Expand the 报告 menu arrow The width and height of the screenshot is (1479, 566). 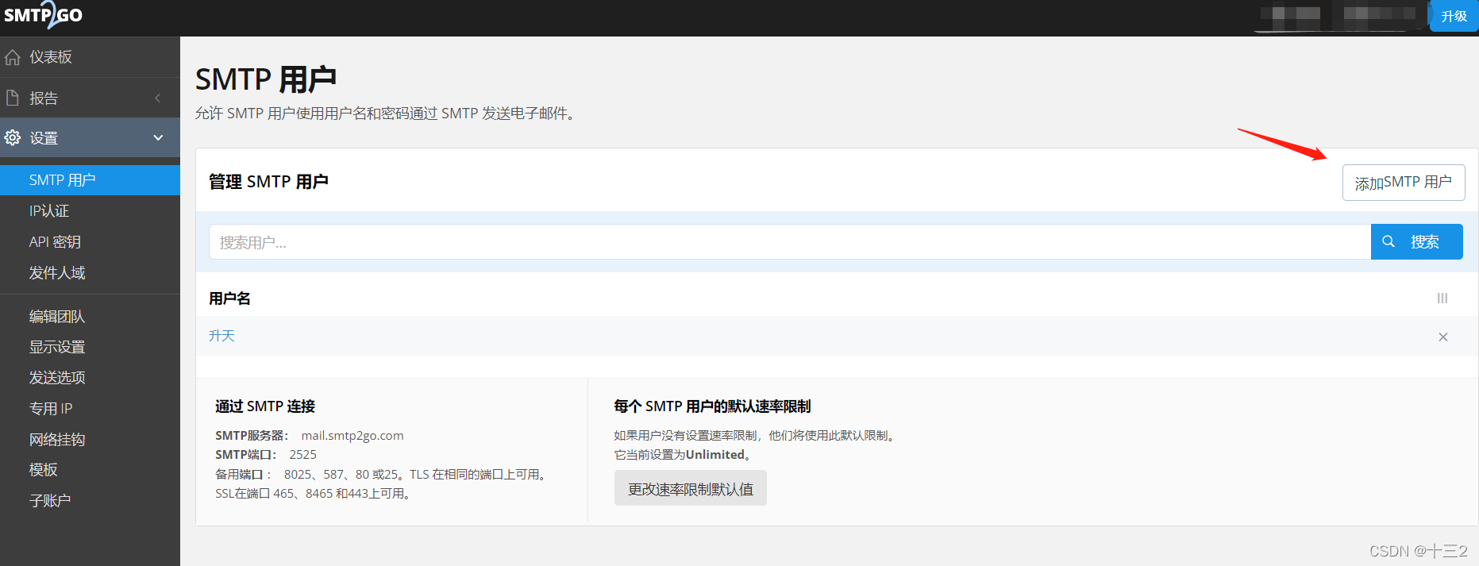pos(158,98)
